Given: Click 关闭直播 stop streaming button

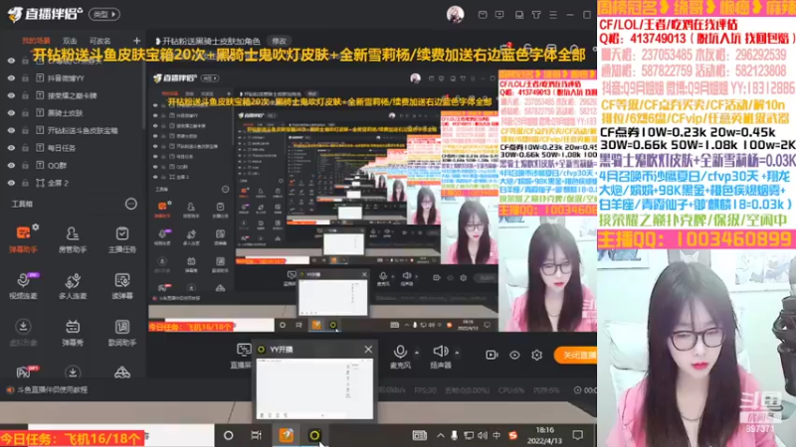Looking at the screenshot, I should 576,356.
